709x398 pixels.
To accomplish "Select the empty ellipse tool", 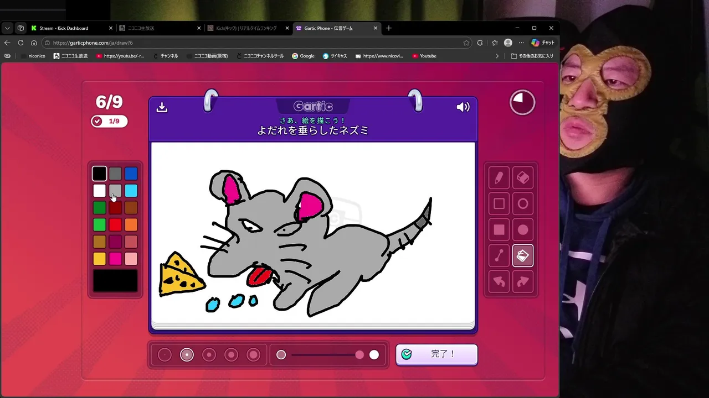I will [x=523, y=204].
